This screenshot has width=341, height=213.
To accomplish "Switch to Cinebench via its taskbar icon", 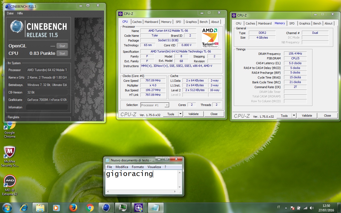I will pos(106,208).
